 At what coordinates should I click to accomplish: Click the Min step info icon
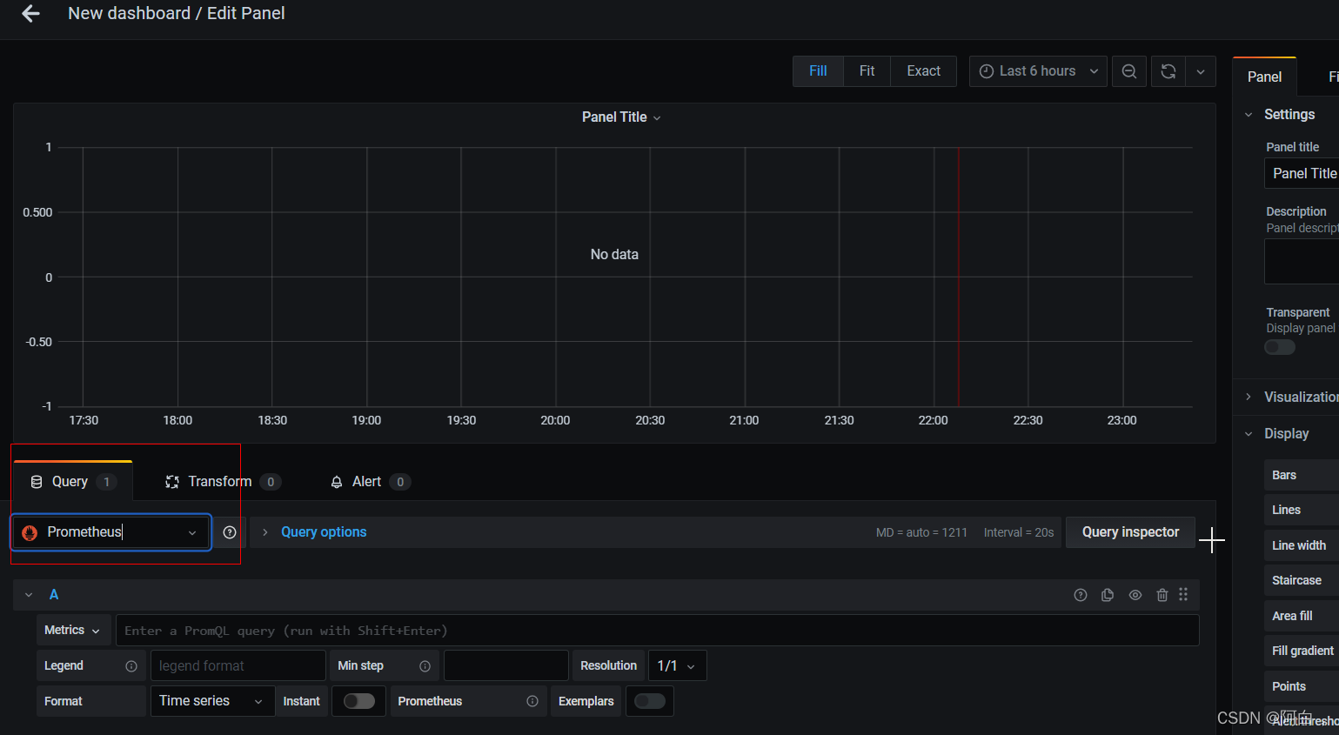[425, 666]
